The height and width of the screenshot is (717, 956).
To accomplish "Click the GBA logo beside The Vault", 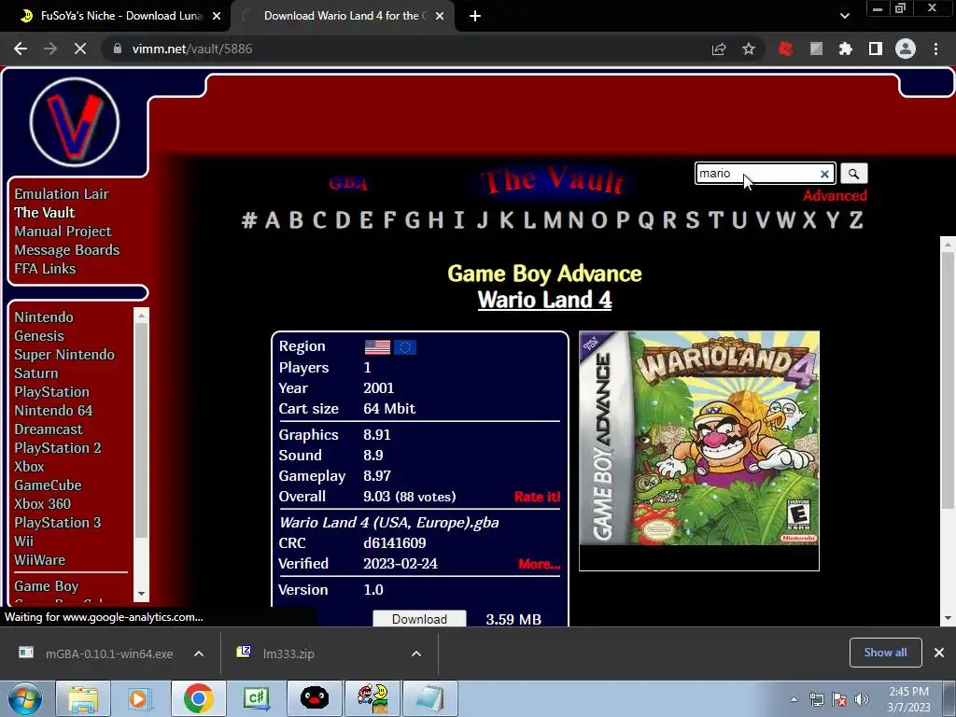I will pos(348,183).
